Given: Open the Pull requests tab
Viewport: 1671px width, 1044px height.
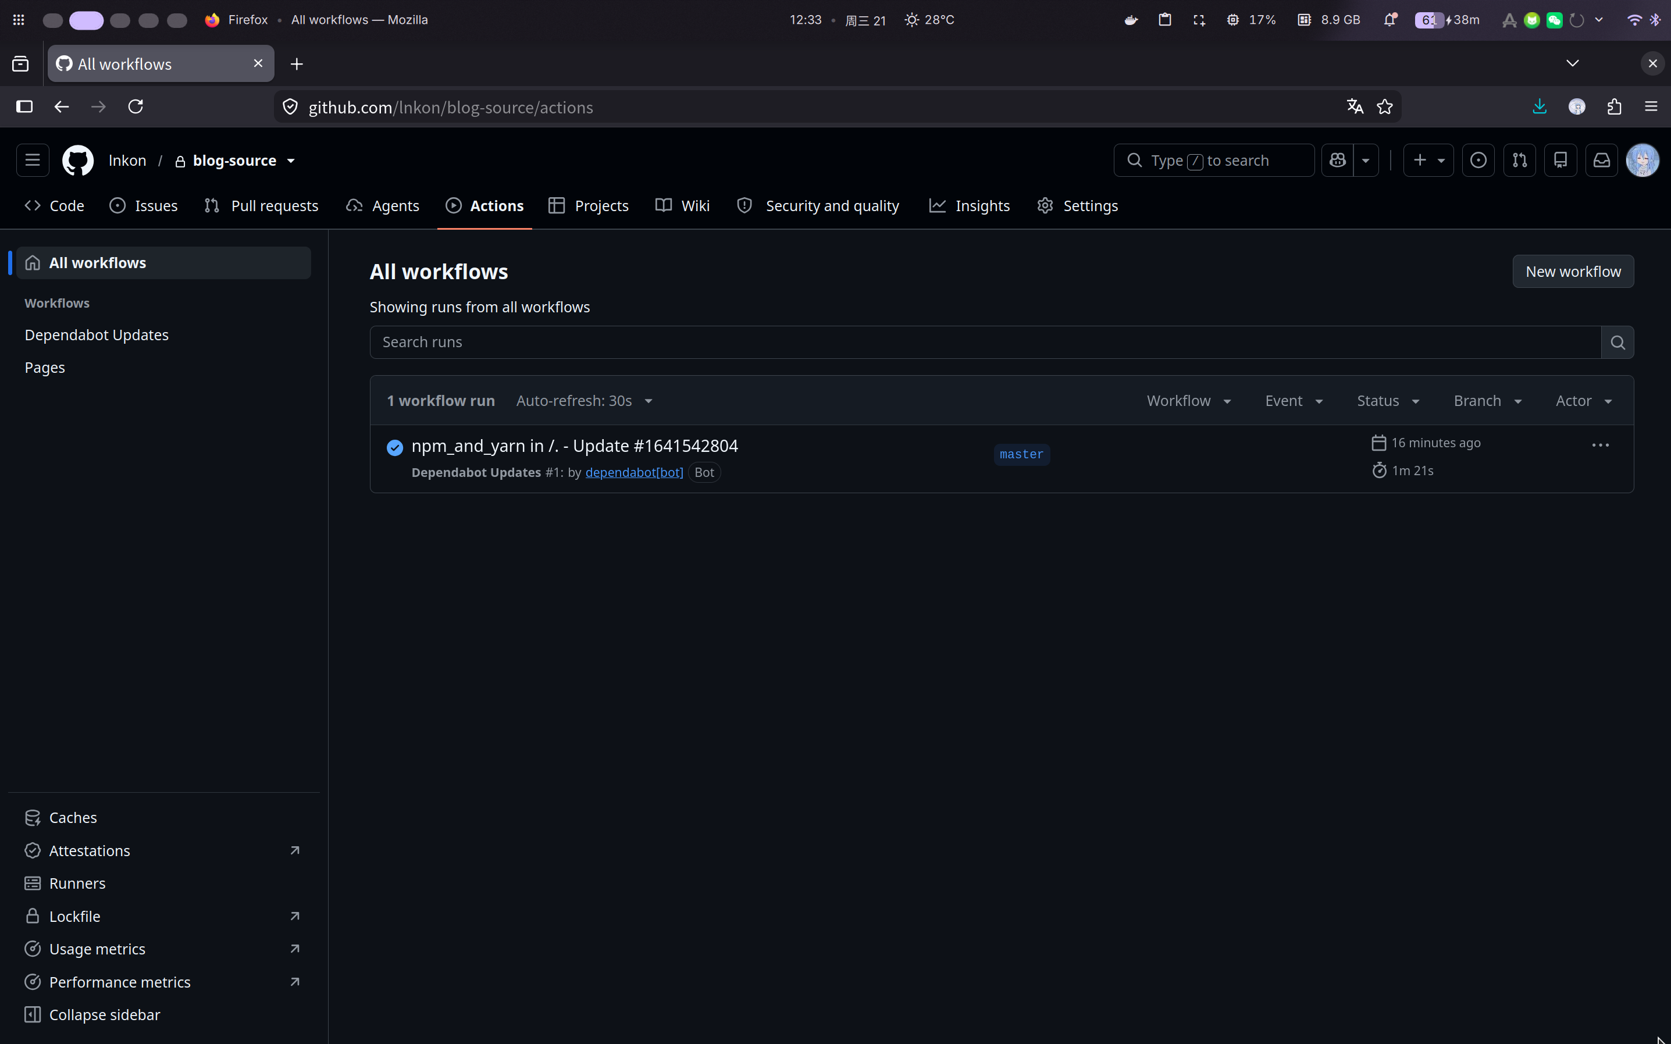Looking at the screenshot, I should tap(261, 206).
